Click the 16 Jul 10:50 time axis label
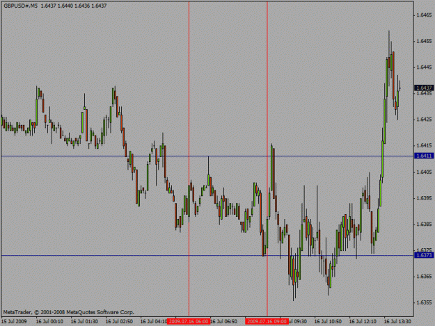Viewport: 435px width, 326px height. coord(328,321)
